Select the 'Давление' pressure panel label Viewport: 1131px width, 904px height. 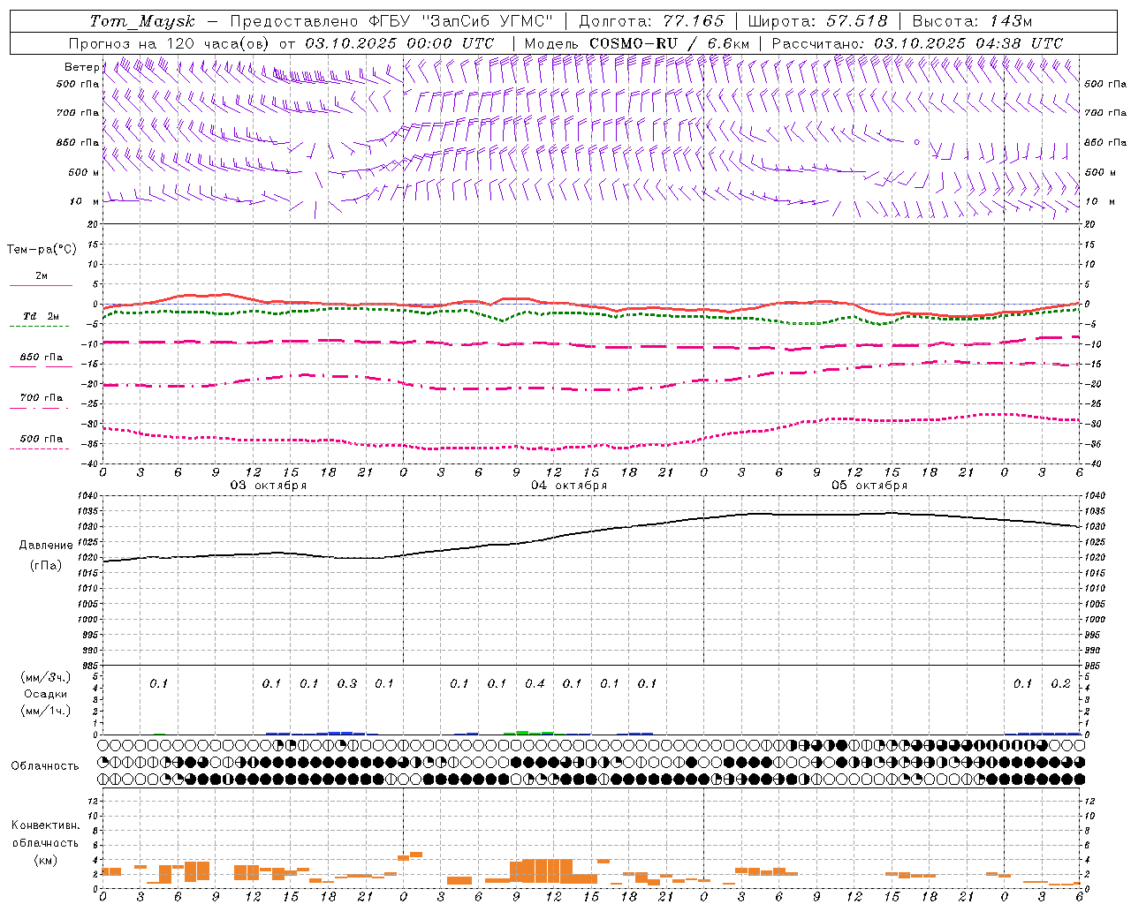(46, 546)
